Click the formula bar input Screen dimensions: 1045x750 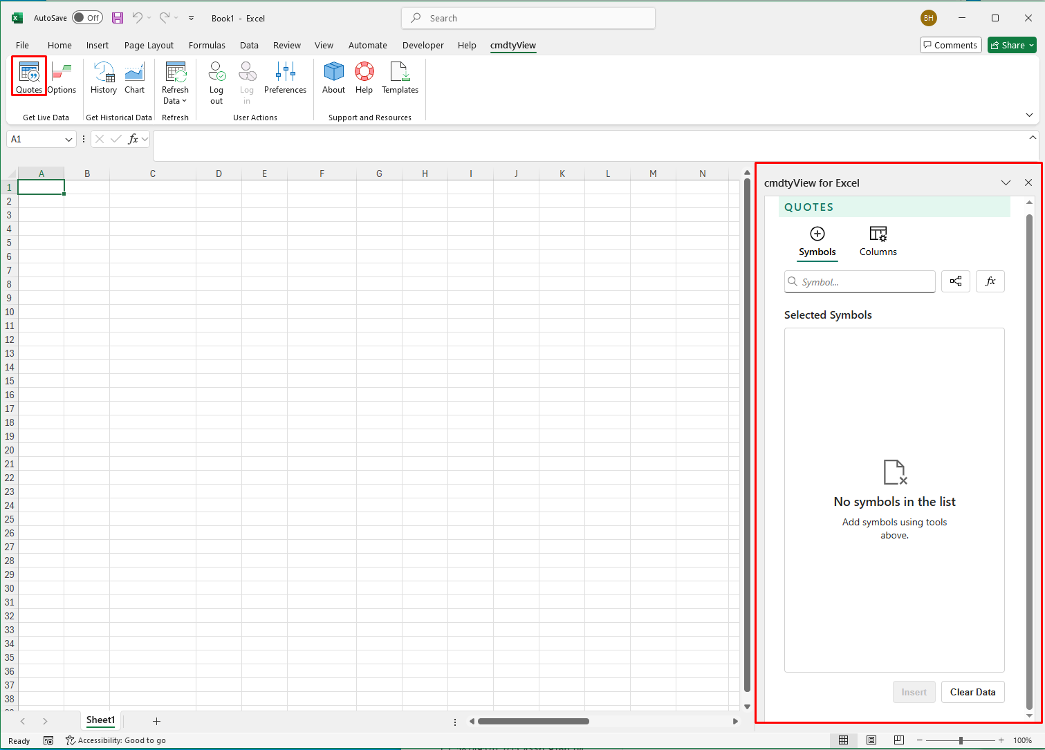589,145
